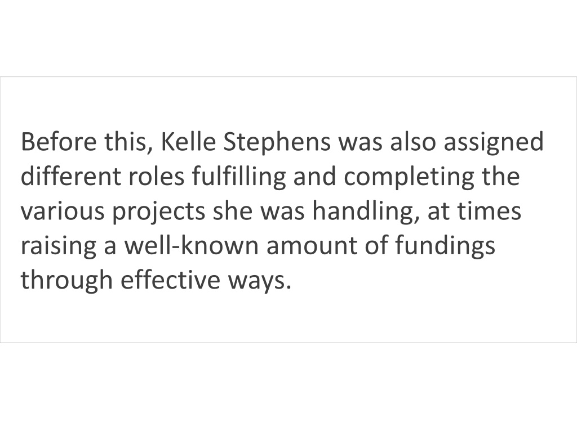Screen dimensions: 577x432
Task: Click the name "Kelle" in the paragraph
Action: point(188,142)
